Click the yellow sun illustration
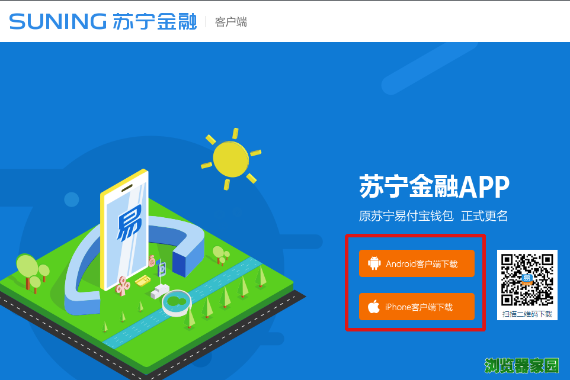Viewport: 570px width, 380px height. (231, 159)
